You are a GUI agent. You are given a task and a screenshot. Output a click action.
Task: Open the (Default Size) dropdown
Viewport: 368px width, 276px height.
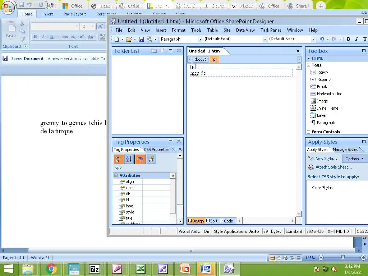pyautogui.click(x=313, y=39)
